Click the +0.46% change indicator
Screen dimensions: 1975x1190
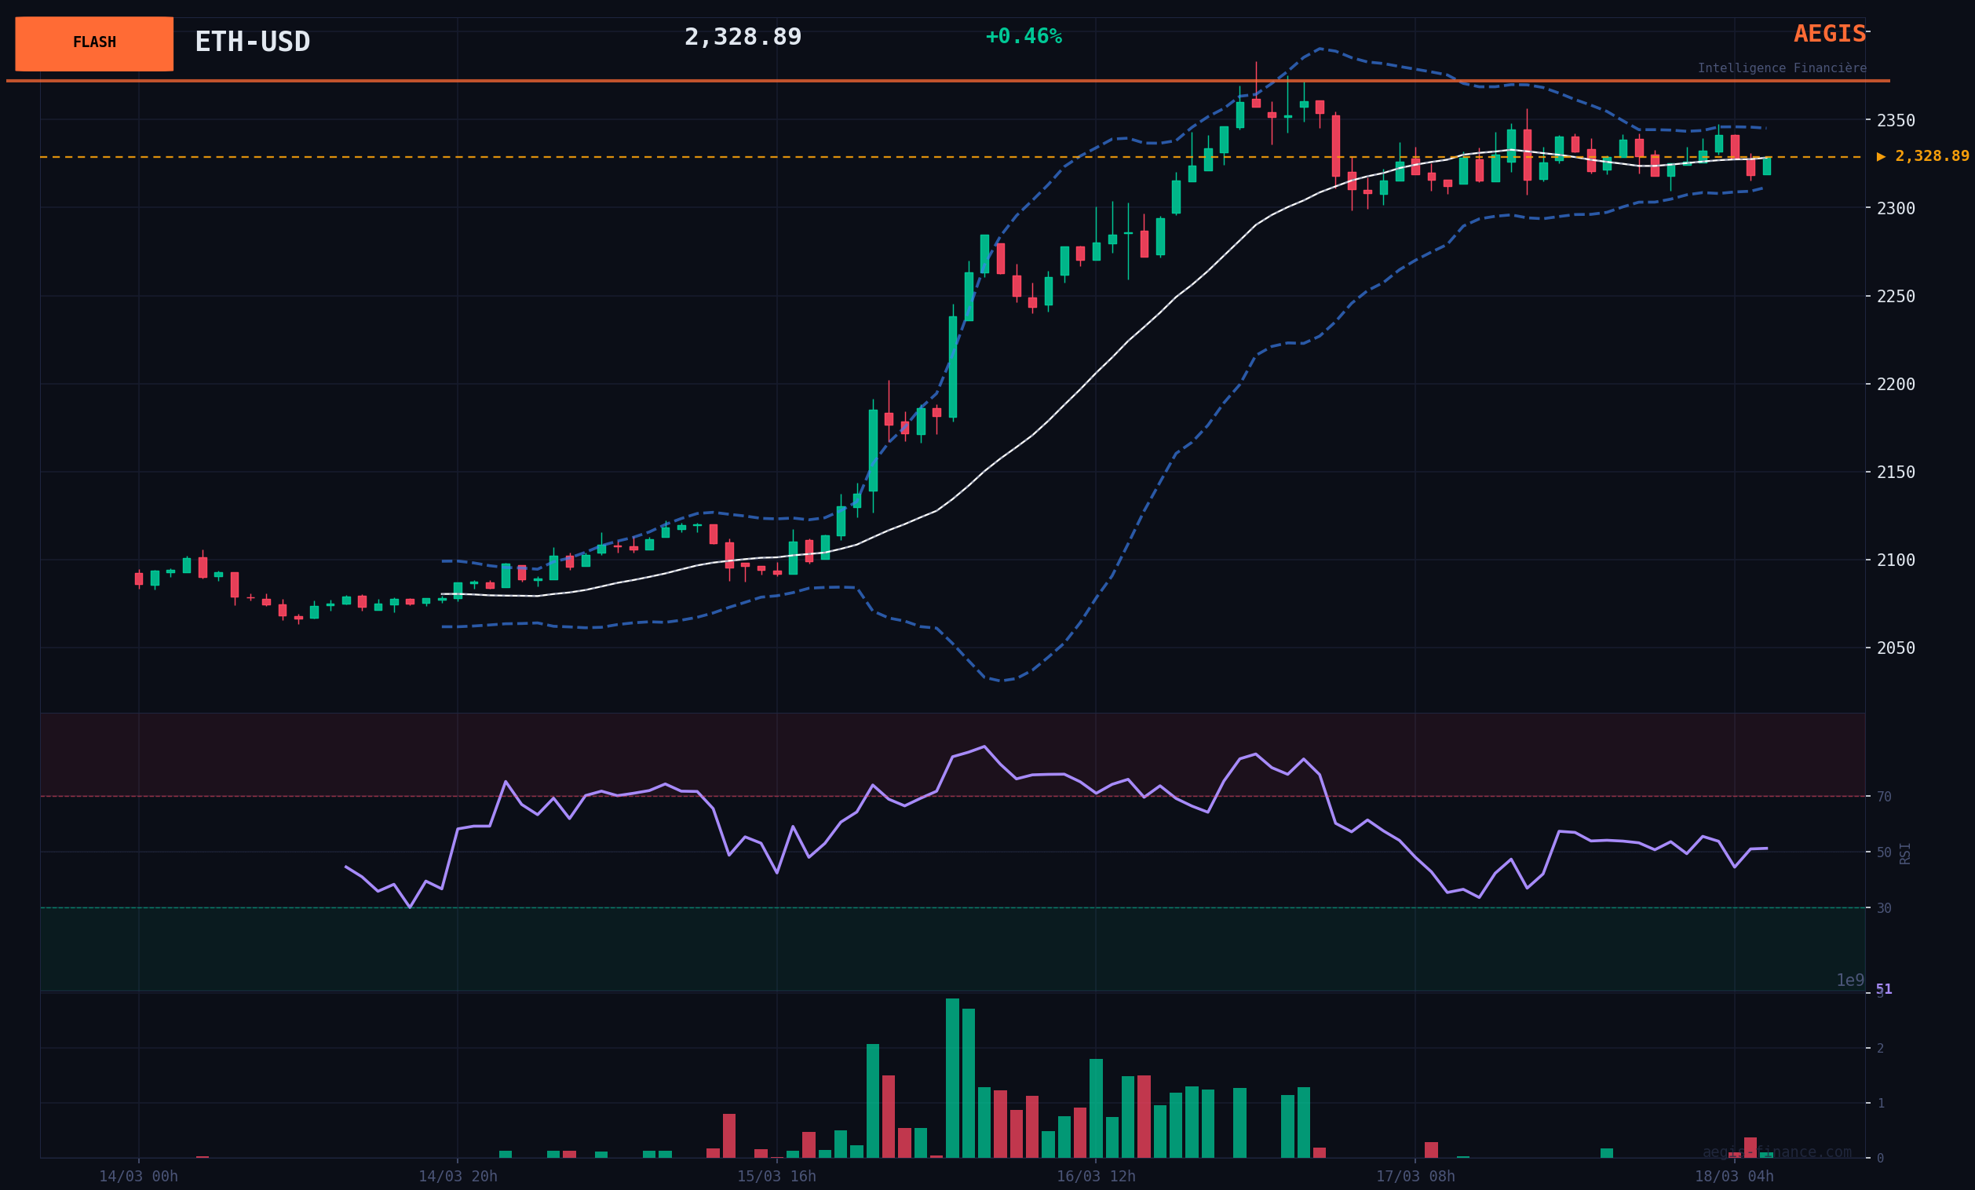pos(1023,37)
